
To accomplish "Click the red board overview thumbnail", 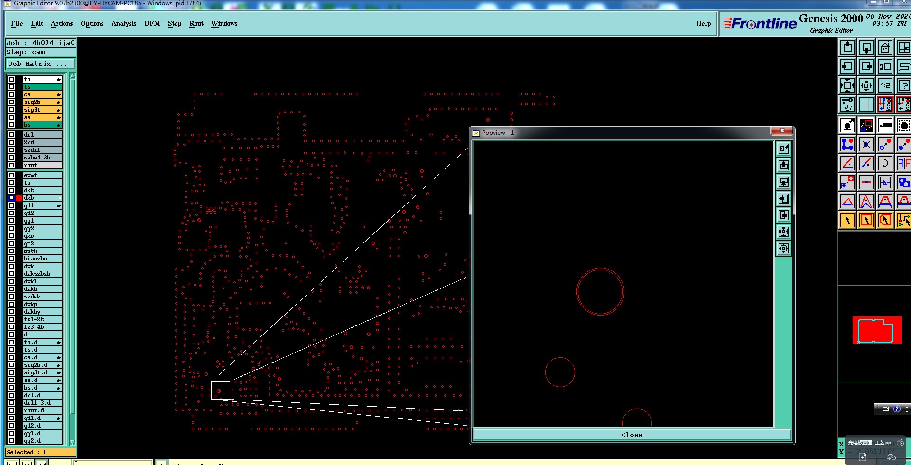I will [877, 330].
